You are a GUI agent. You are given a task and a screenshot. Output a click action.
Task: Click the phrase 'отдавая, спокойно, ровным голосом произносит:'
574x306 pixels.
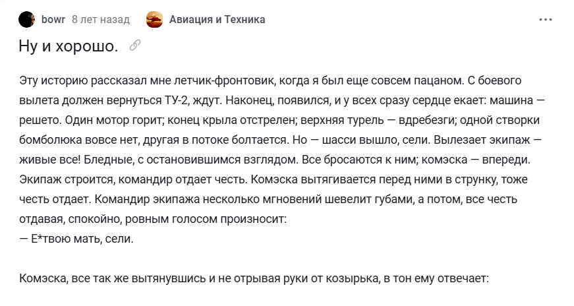pyautogui.click(x=153, y=219)
